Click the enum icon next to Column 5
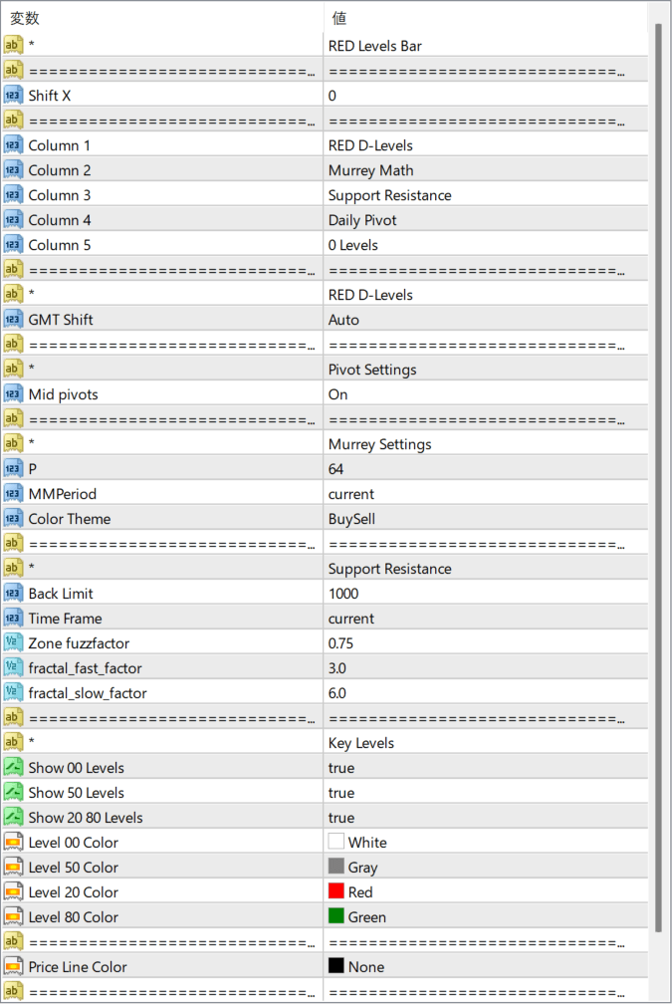The image size is (672, 1004). click(13, 245)
